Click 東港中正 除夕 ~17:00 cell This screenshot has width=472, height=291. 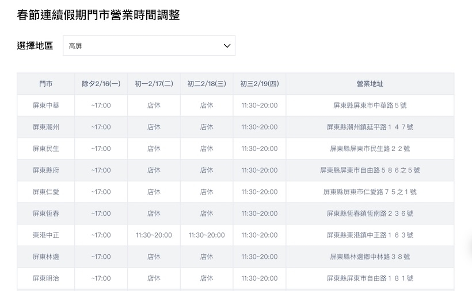tap(101, 235)
